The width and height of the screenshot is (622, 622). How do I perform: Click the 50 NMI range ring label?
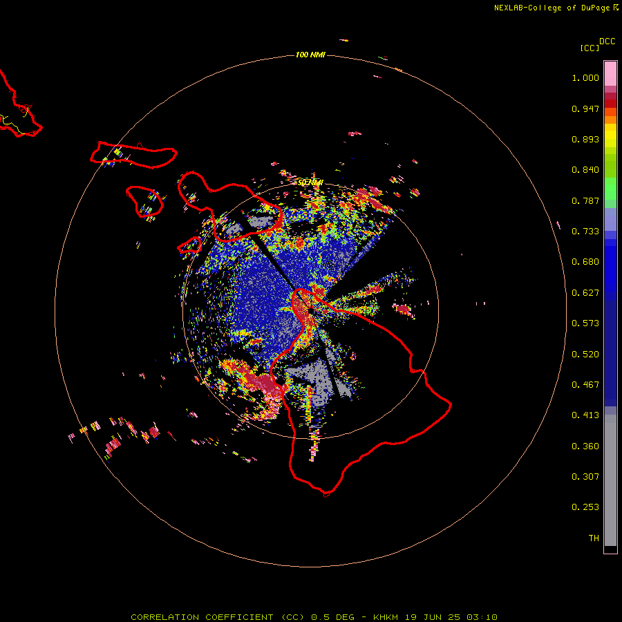[310, 182]
